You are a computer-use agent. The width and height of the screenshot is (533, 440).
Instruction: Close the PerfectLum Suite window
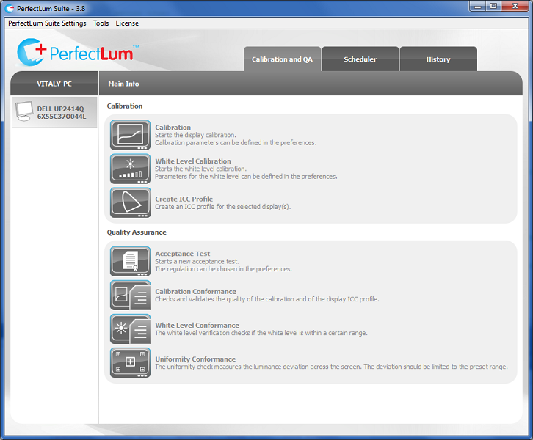515,7
